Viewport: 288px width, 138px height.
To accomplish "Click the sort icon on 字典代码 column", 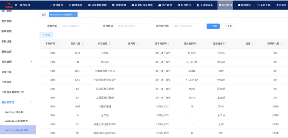I will (x=57, y=44).
